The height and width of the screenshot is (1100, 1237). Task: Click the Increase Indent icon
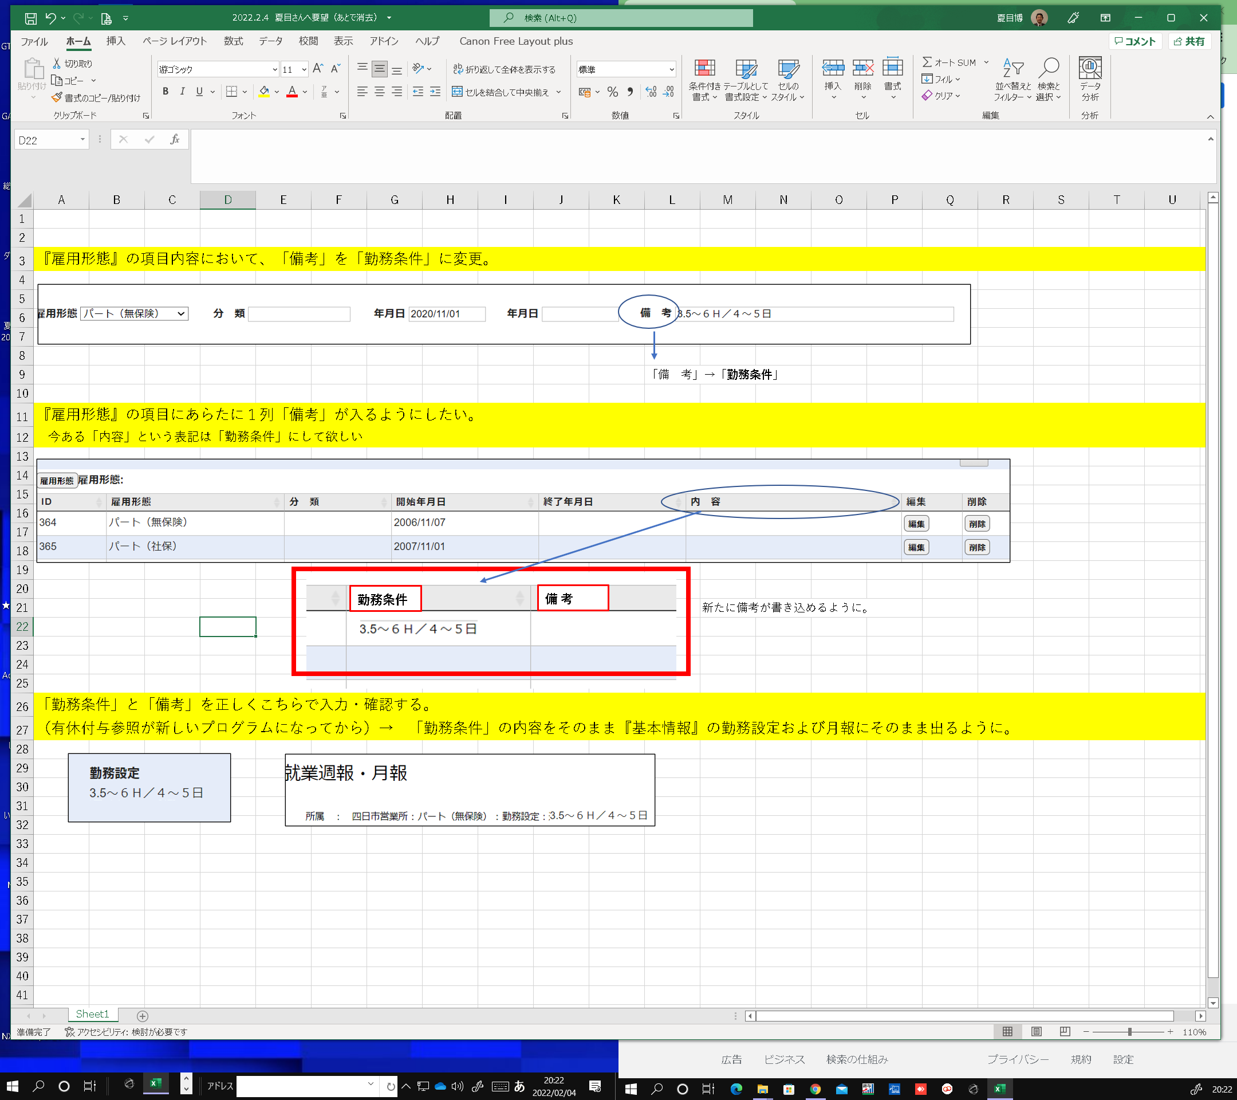pos(435,92)
